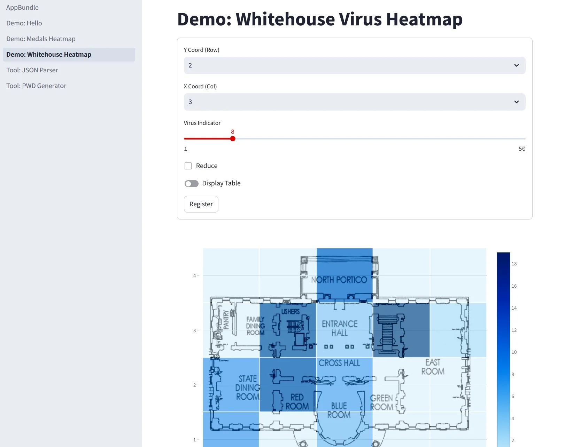The height and width of the screenshot is (447, 565).
Task: Click the slider maximum value 50
Action: (x=522, y=149)
